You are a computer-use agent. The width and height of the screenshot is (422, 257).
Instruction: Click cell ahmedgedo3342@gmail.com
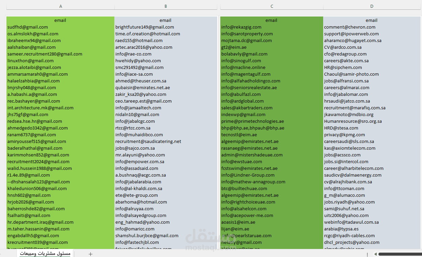(60, 128)
